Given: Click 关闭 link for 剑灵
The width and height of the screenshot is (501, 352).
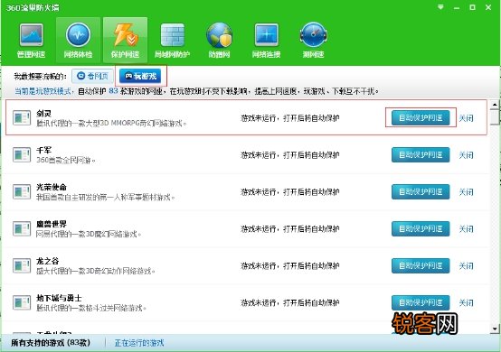Looking at the screenshot, I should tap(466, 118).
